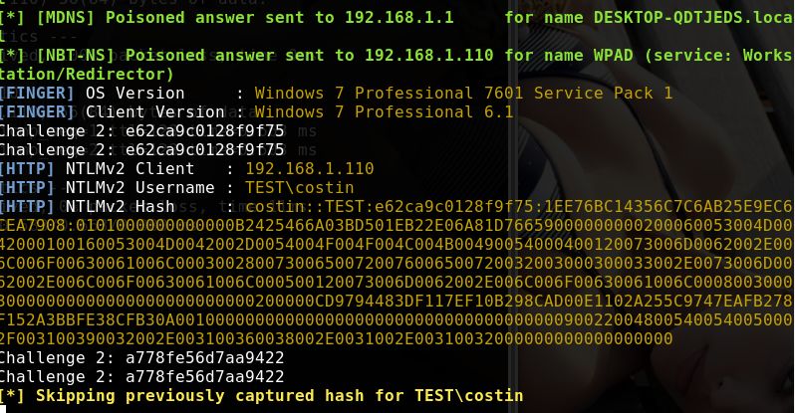795x413 pixels.
Task: Click the first Challenge 2 value e62ca9c0128f9f75
Action: (x=205, y=131)
